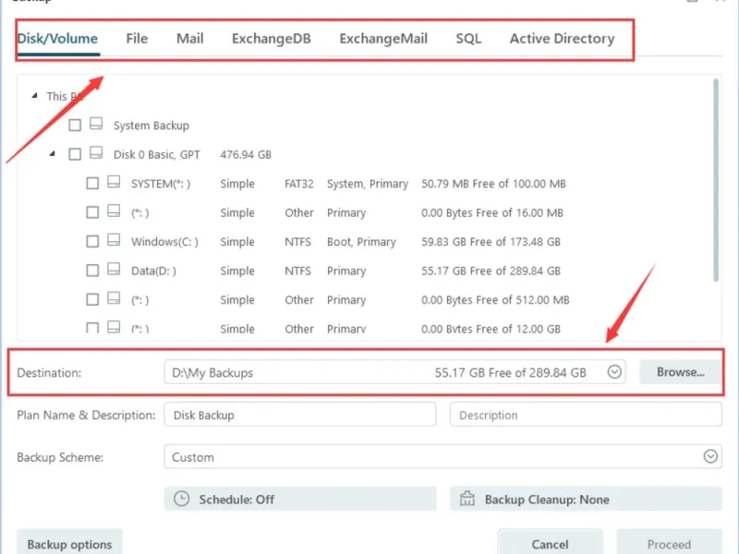Open the Custom backup scheme combo box
This screenshot has height=554, width=739.
coord(442,456)
